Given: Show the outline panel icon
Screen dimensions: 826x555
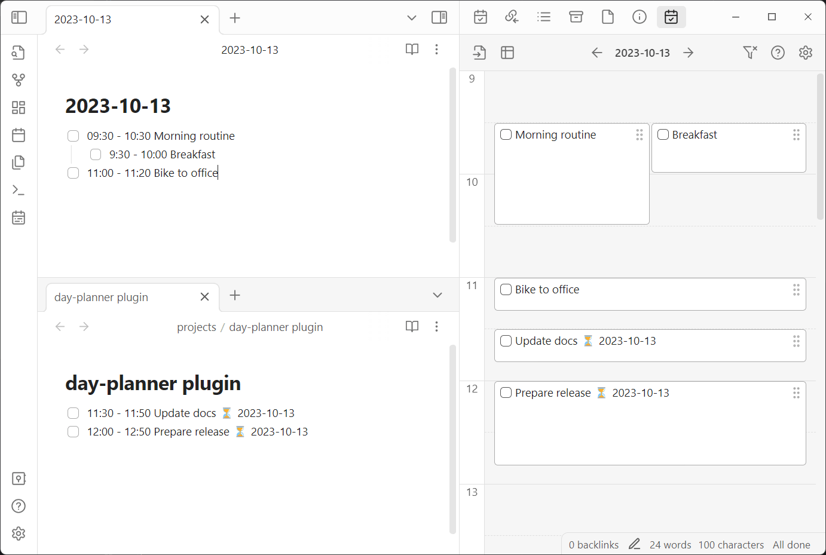Looking at the screenshot, I should point(544,17).
